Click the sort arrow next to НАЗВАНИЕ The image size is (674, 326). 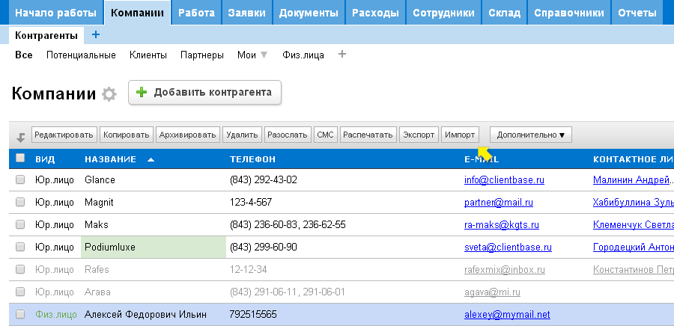(151, 159)
